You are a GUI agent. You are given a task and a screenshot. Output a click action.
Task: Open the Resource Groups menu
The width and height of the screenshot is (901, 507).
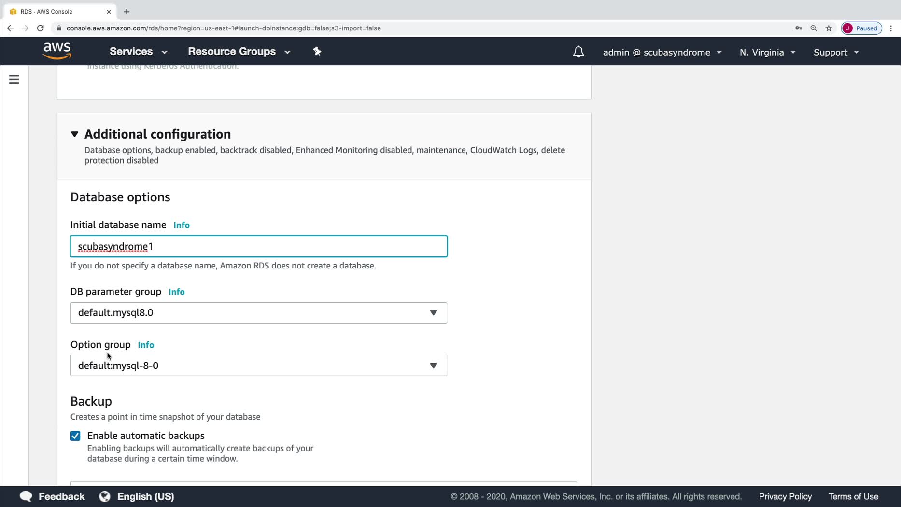[239, 52]
